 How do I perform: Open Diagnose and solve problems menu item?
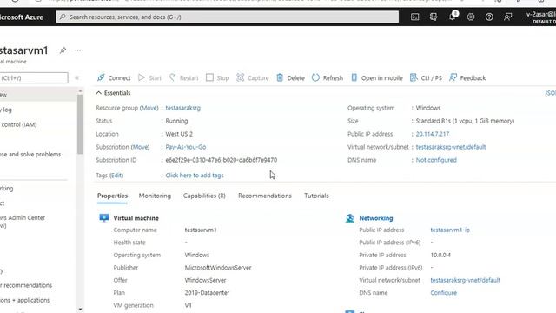click(30, 155)
